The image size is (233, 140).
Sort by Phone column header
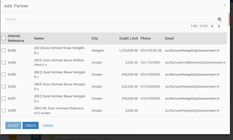click(x=146, y=38)
